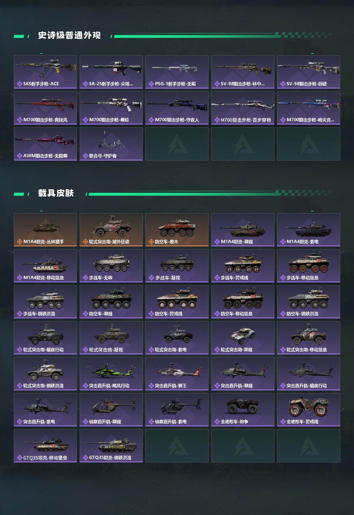The height and width of the screenshot is (515, 354).
Task: Click the 史诗级普通外观 section header
Action: pos(69,35)
